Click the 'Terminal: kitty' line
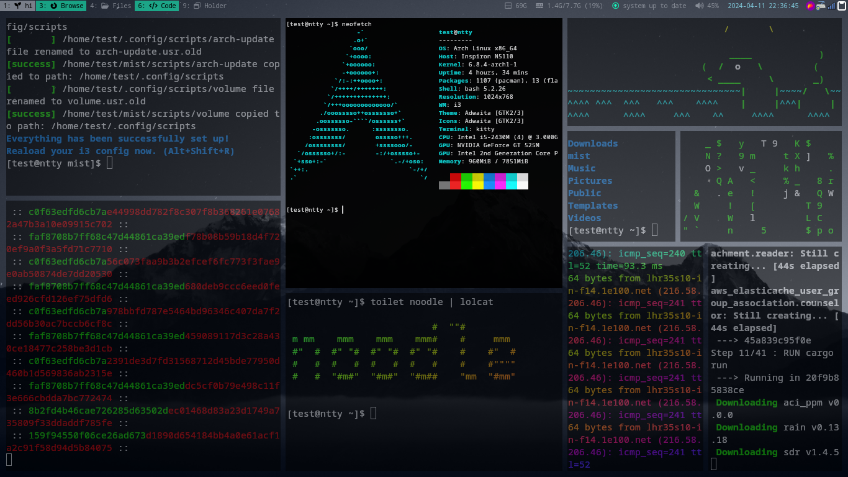 coord(466,129)
